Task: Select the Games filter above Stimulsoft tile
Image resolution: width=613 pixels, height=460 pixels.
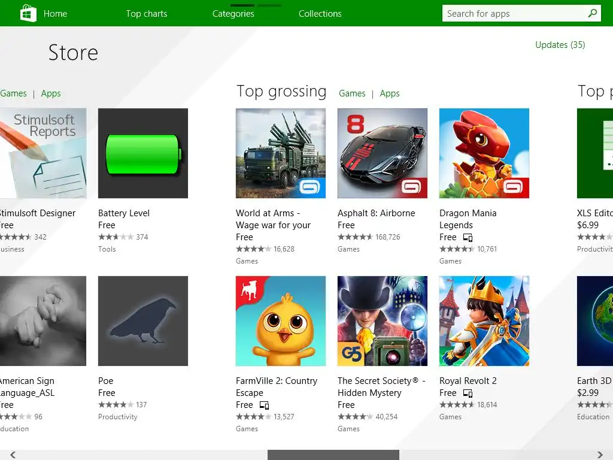Action: pos(13,93)
